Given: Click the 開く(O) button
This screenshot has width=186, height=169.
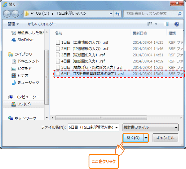Looking at the screenshot, I should pyautogui.click(x=133, y=138).
